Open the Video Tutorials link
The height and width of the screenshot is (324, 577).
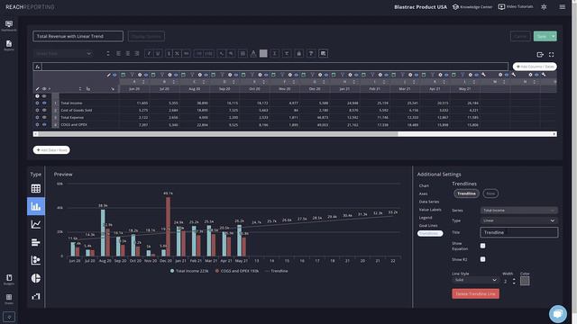point(516,7)
